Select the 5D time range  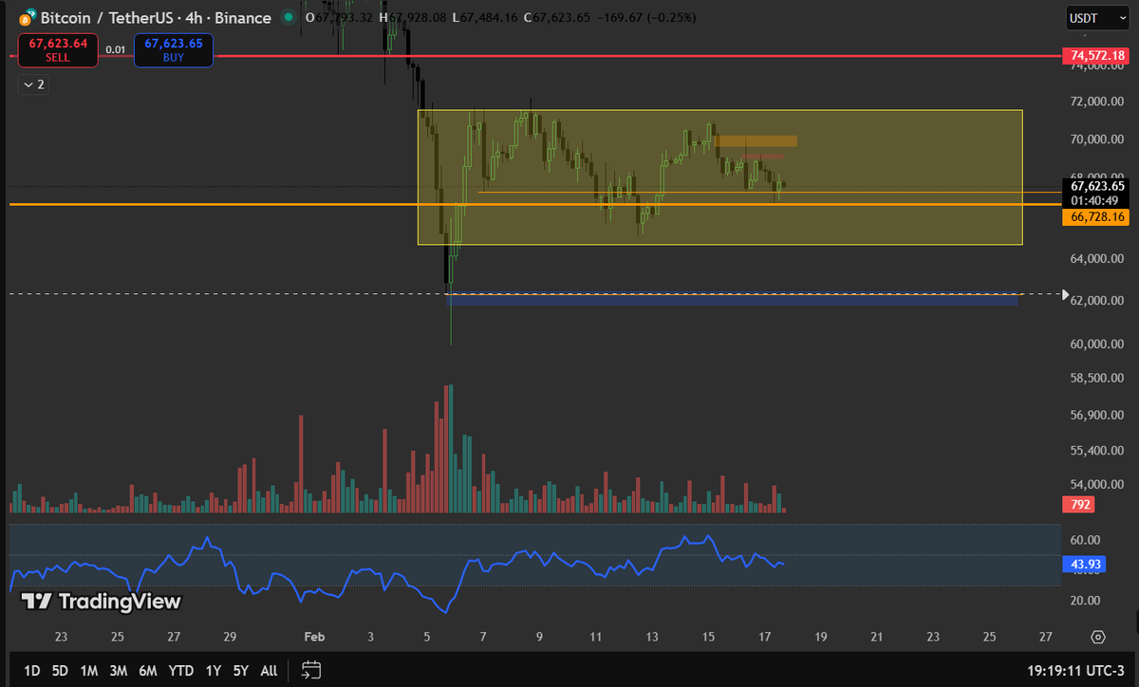tap(60, 671)
